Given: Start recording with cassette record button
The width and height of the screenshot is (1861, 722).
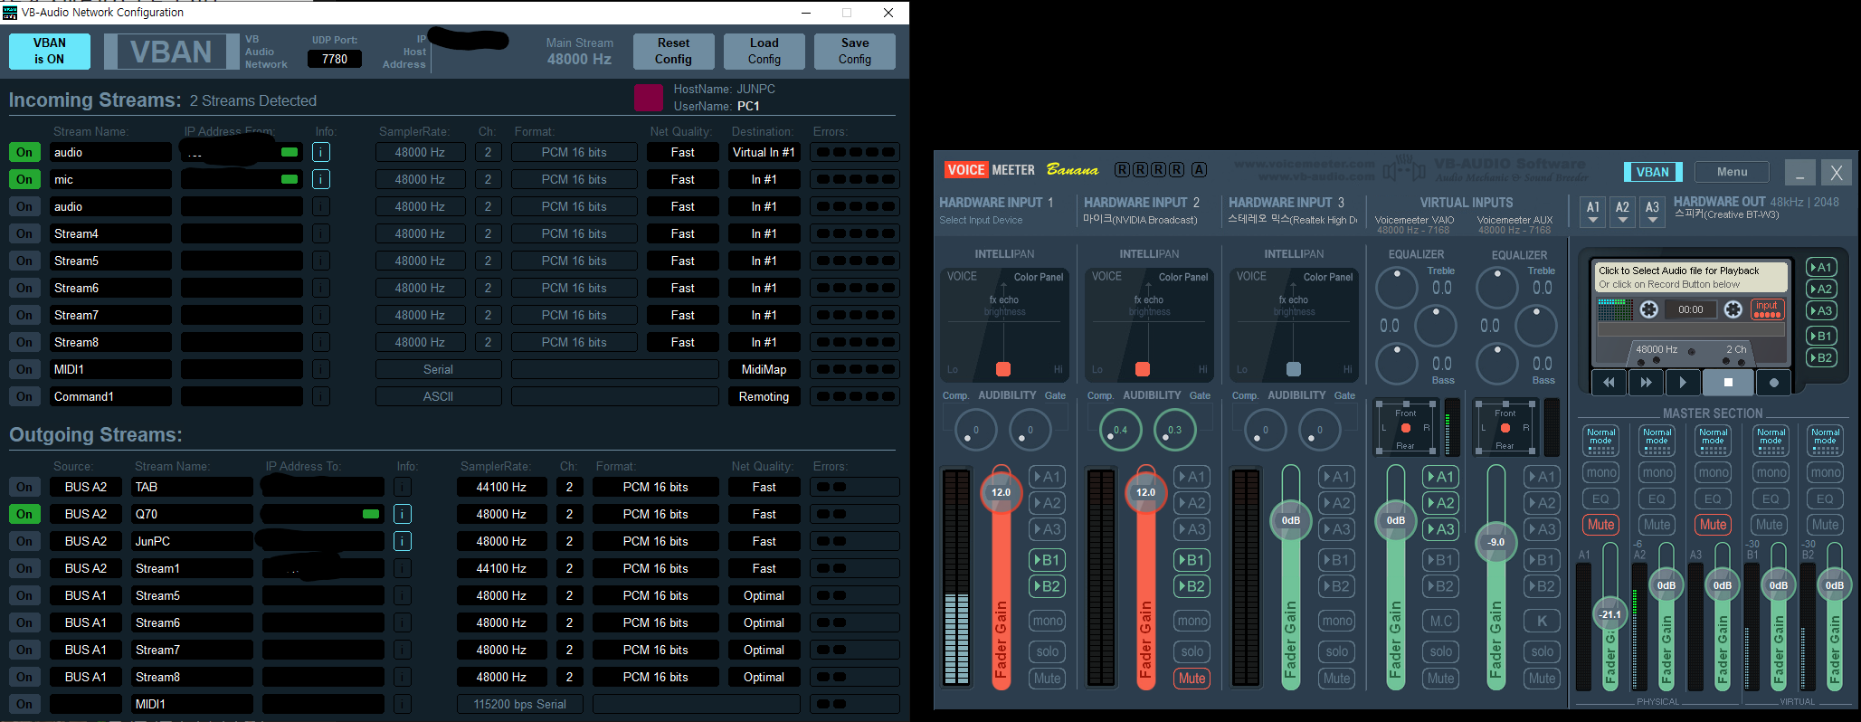Looking at the screenshot, I should [1773, 382].
